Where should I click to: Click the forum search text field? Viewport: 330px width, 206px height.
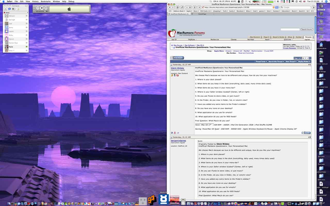point(290,29)
